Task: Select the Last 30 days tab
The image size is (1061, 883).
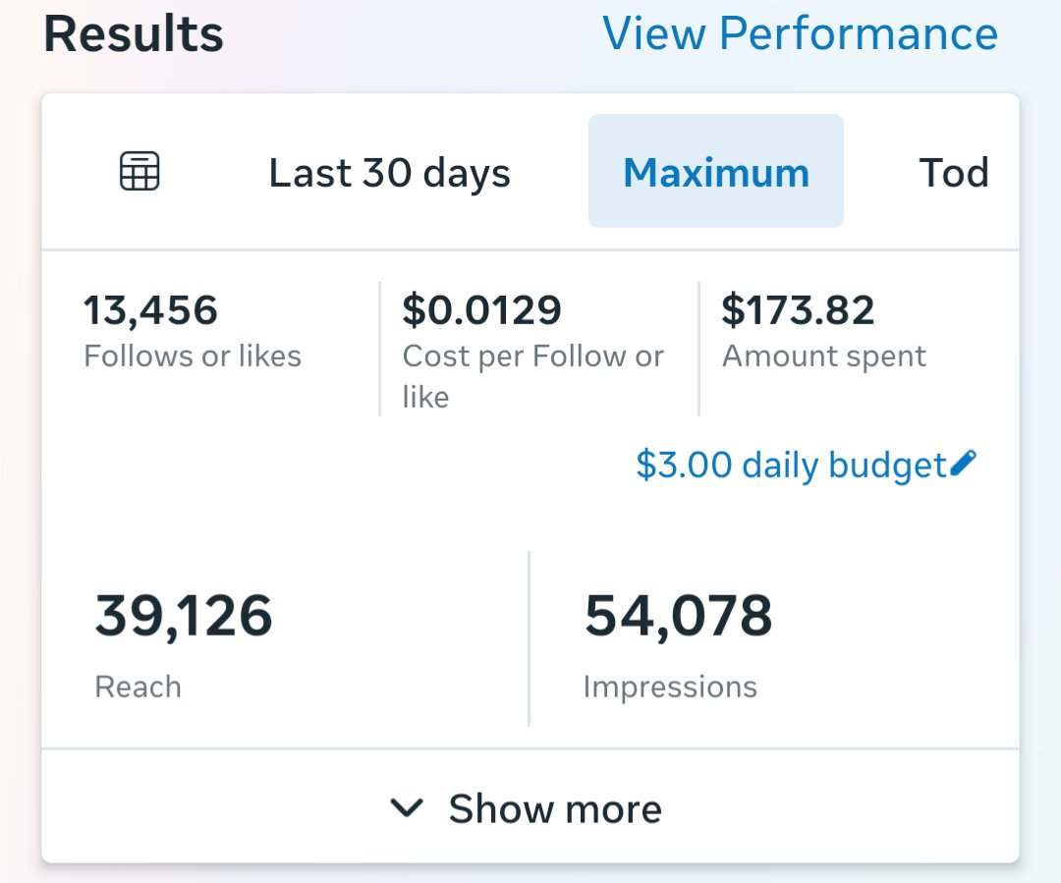Action: click(x=389, y=173)
